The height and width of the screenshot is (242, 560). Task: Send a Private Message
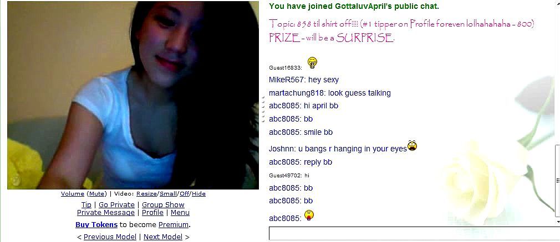click(106, 213)
